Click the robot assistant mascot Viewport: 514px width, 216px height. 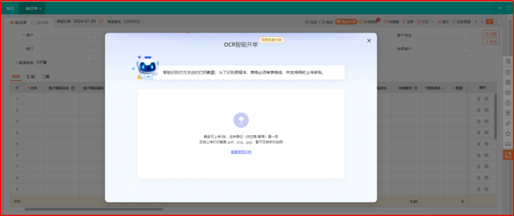(x=147, y=67)
